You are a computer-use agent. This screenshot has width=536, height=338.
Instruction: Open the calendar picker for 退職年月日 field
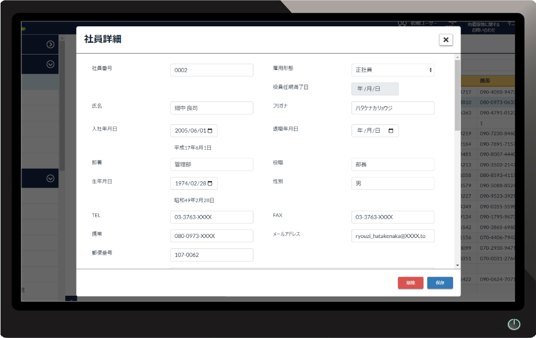pyautogui.click(x=391, y=130)
